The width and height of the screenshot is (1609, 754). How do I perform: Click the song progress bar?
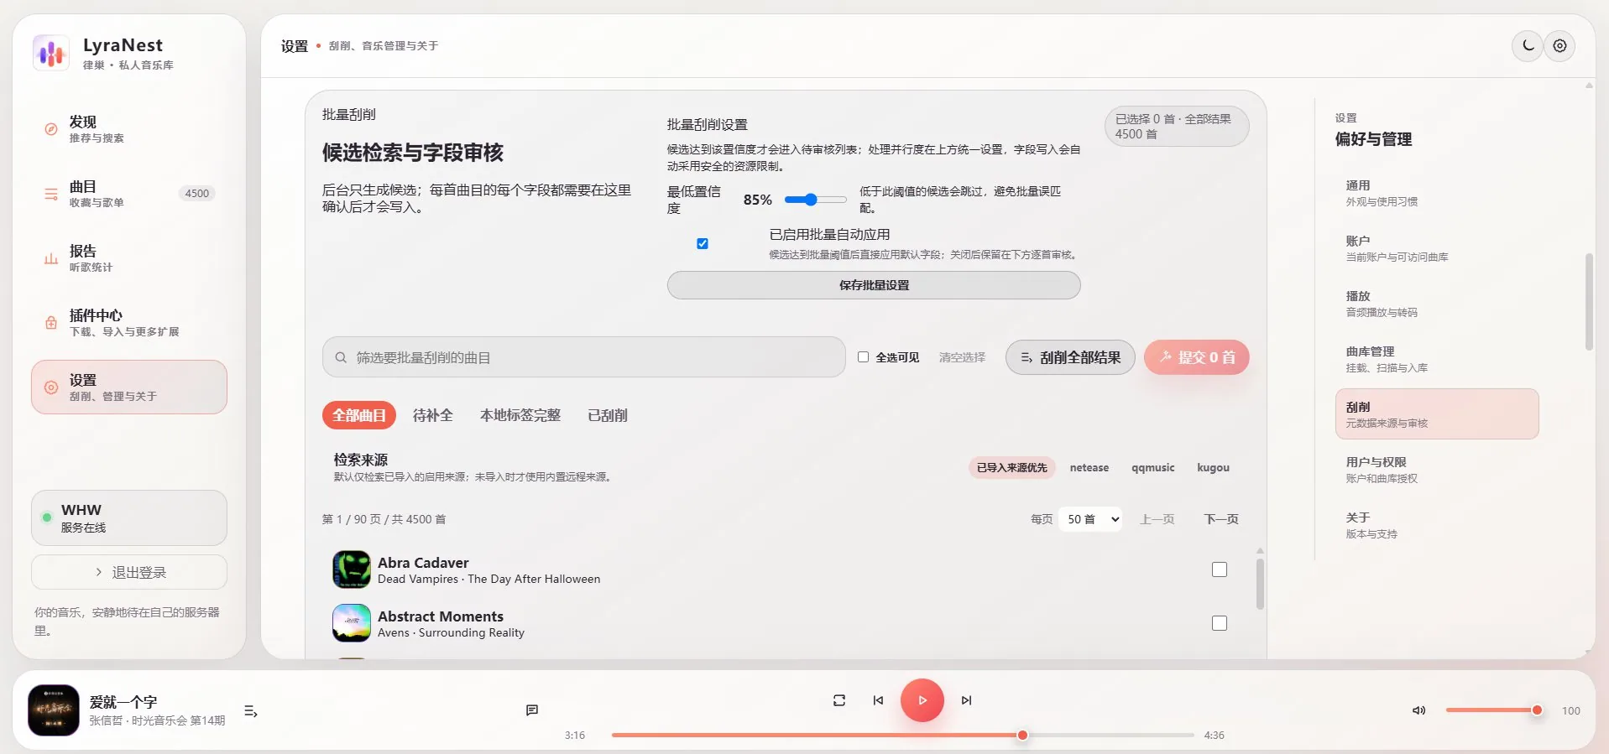(902, 735)
